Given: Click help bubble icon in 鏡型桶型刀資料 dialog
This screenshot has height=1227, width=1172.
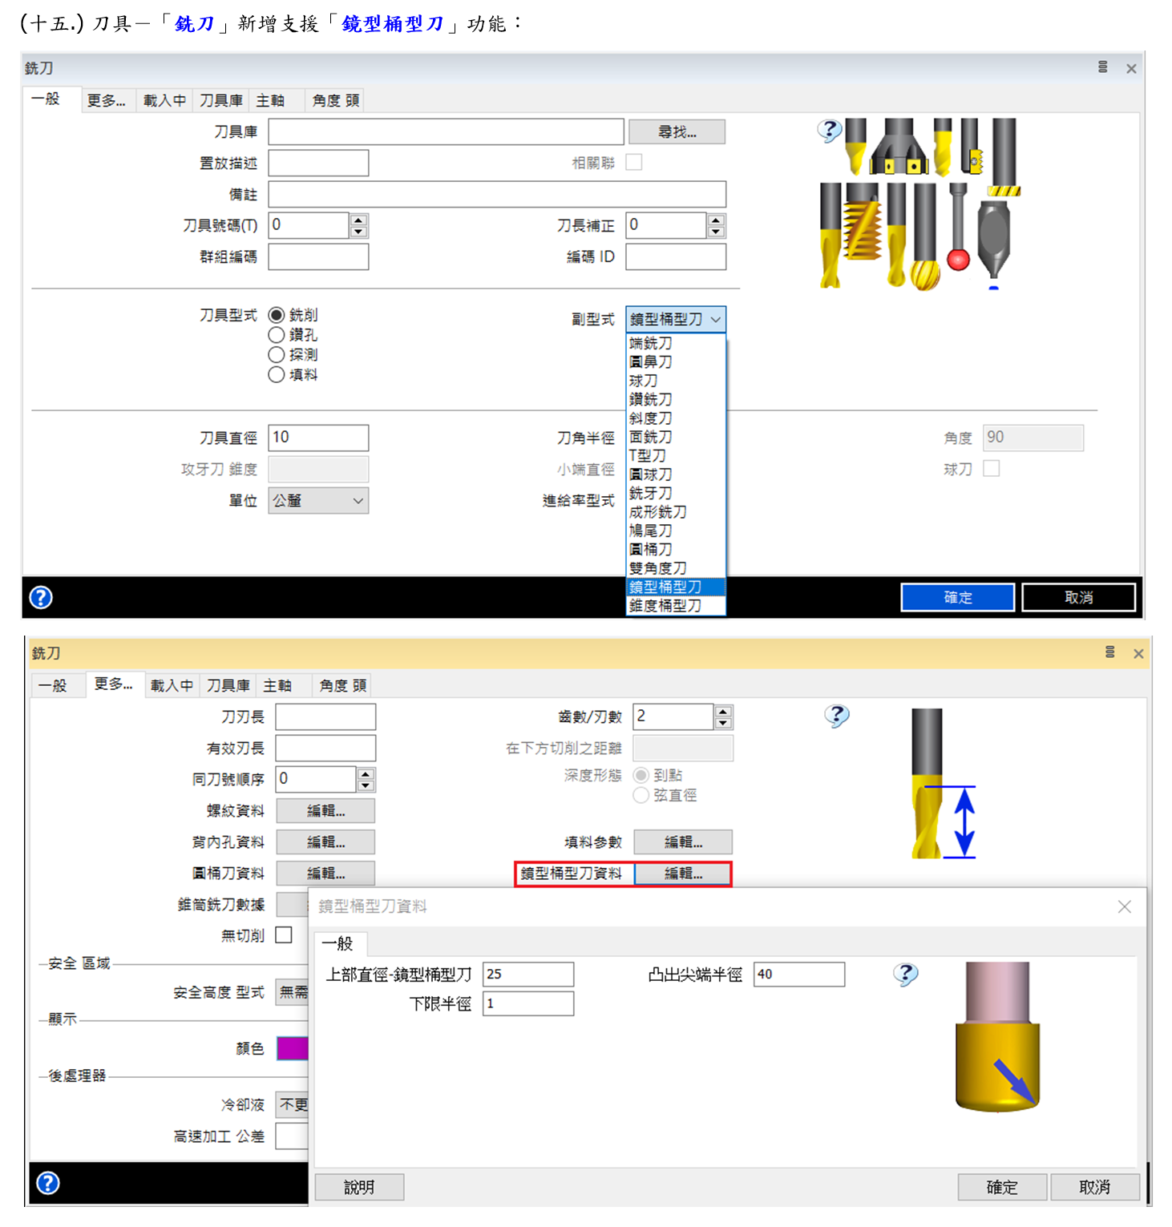Looking at the screenshot, I should 905,974.
